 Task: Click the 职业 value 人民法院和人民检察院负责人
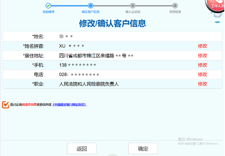(89, 84)
